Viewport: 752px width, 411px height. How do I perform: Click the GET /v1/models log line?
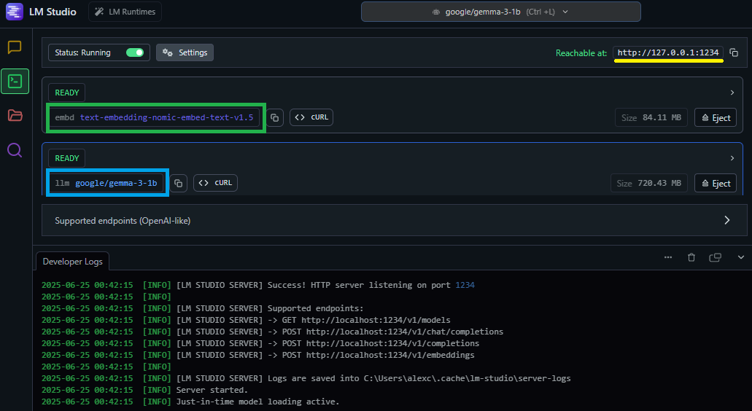[x=246, y=320]
